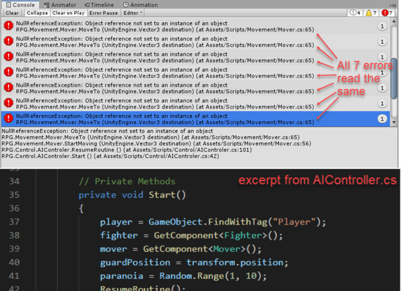The height and width of the screenshot is (291, 401).
Task: Click the Mover.cs:56 StartMoving stack trace line
Action: coord(156,143)
